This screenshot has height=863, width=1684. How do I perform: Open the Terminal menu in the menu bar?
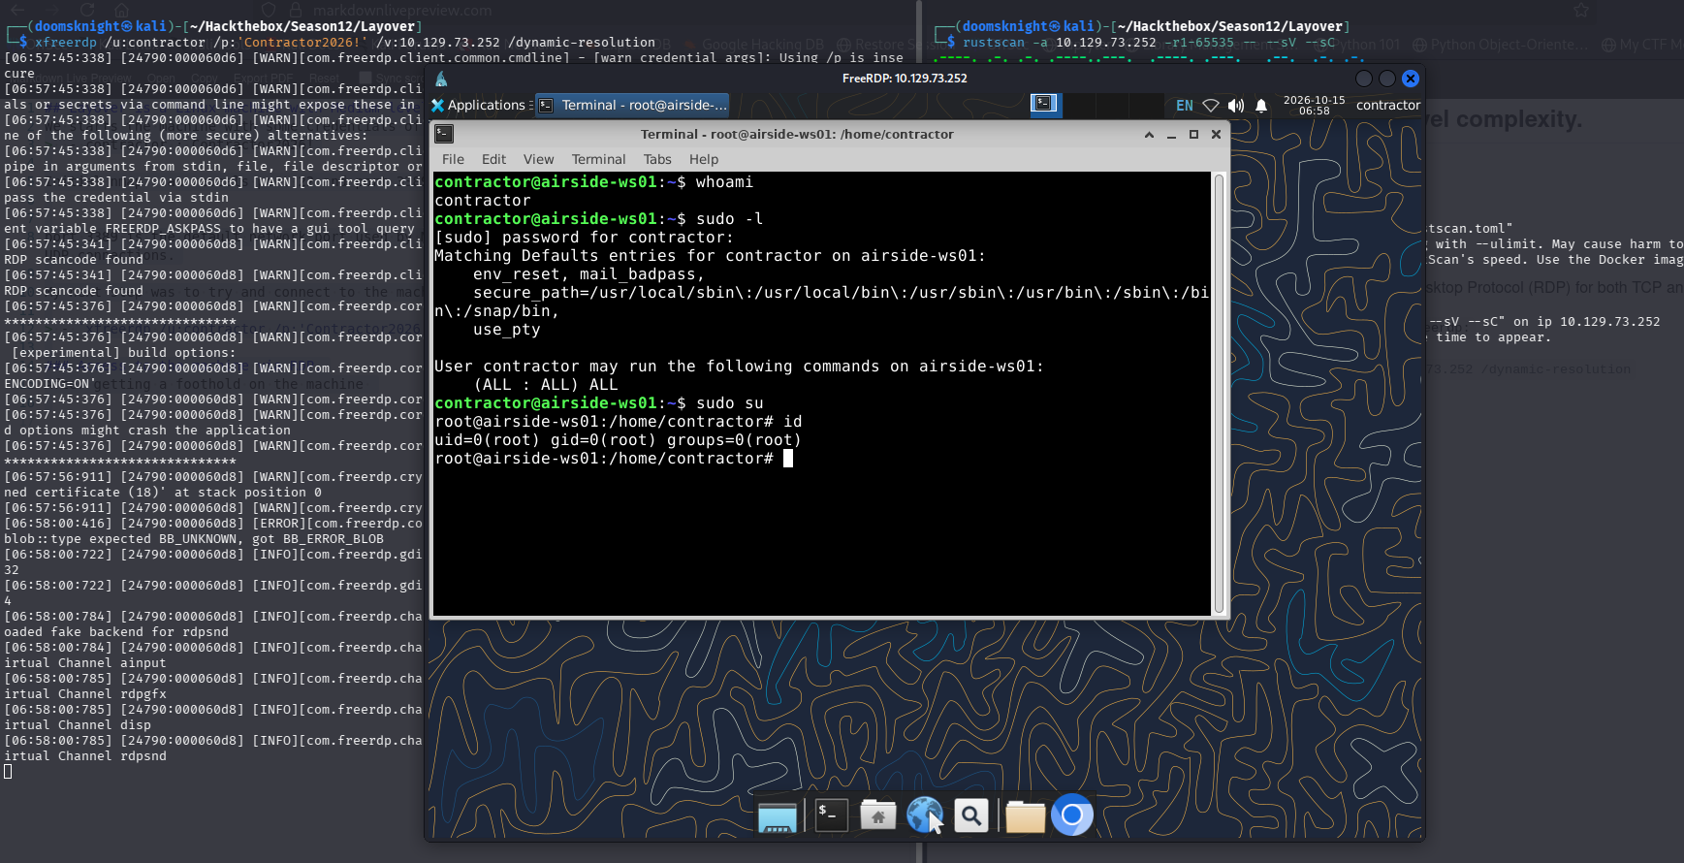pyautogui.click(x=598, y=159)
